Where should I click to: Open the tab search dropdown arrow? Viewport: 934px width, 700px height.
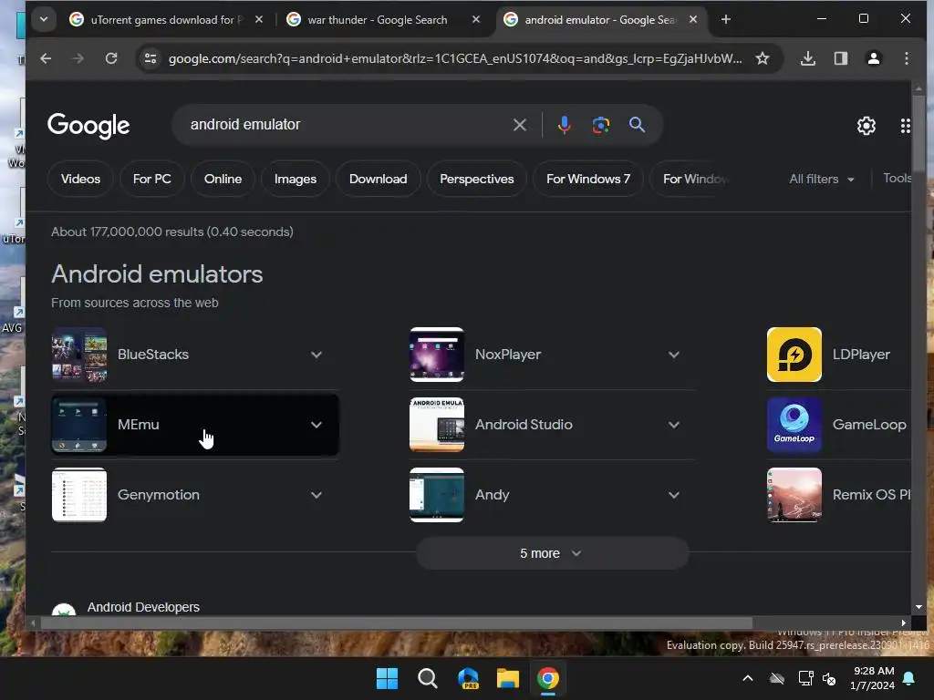point(44,20)
